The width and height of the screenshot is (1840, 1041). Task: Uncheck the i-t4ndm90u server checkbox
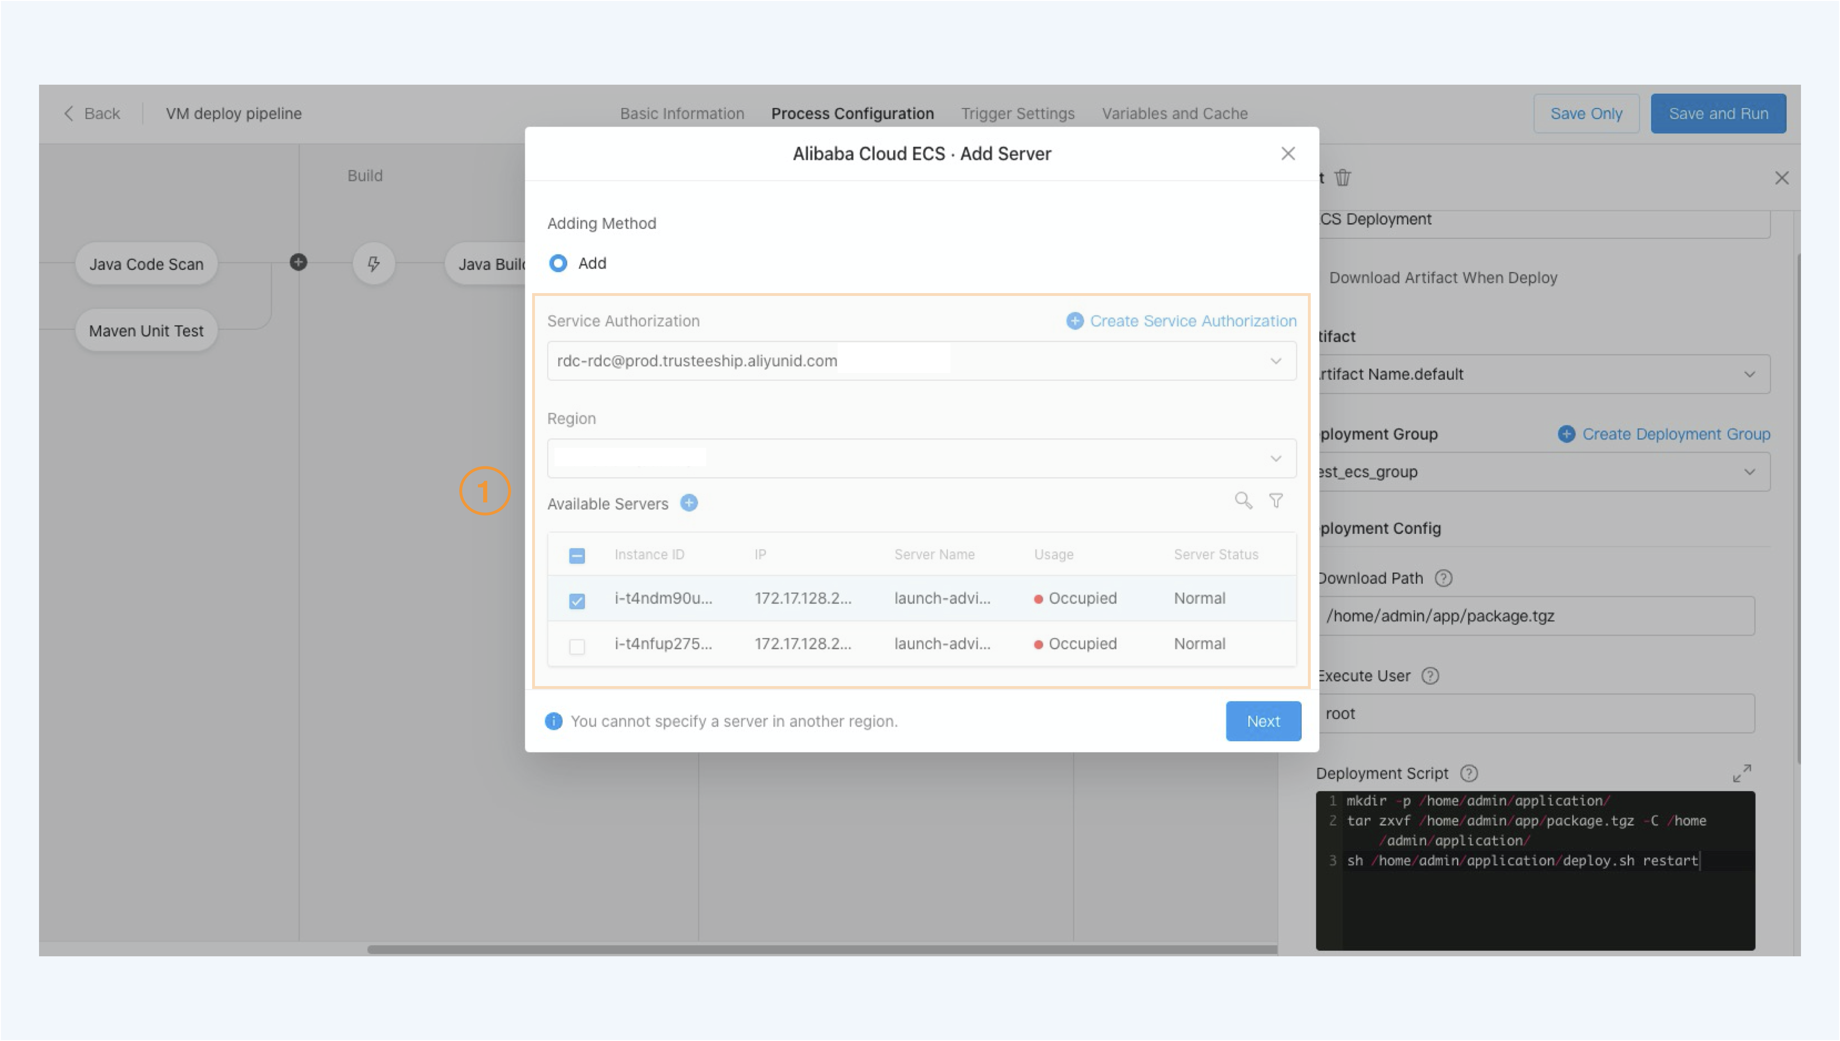tap(576, 600)
